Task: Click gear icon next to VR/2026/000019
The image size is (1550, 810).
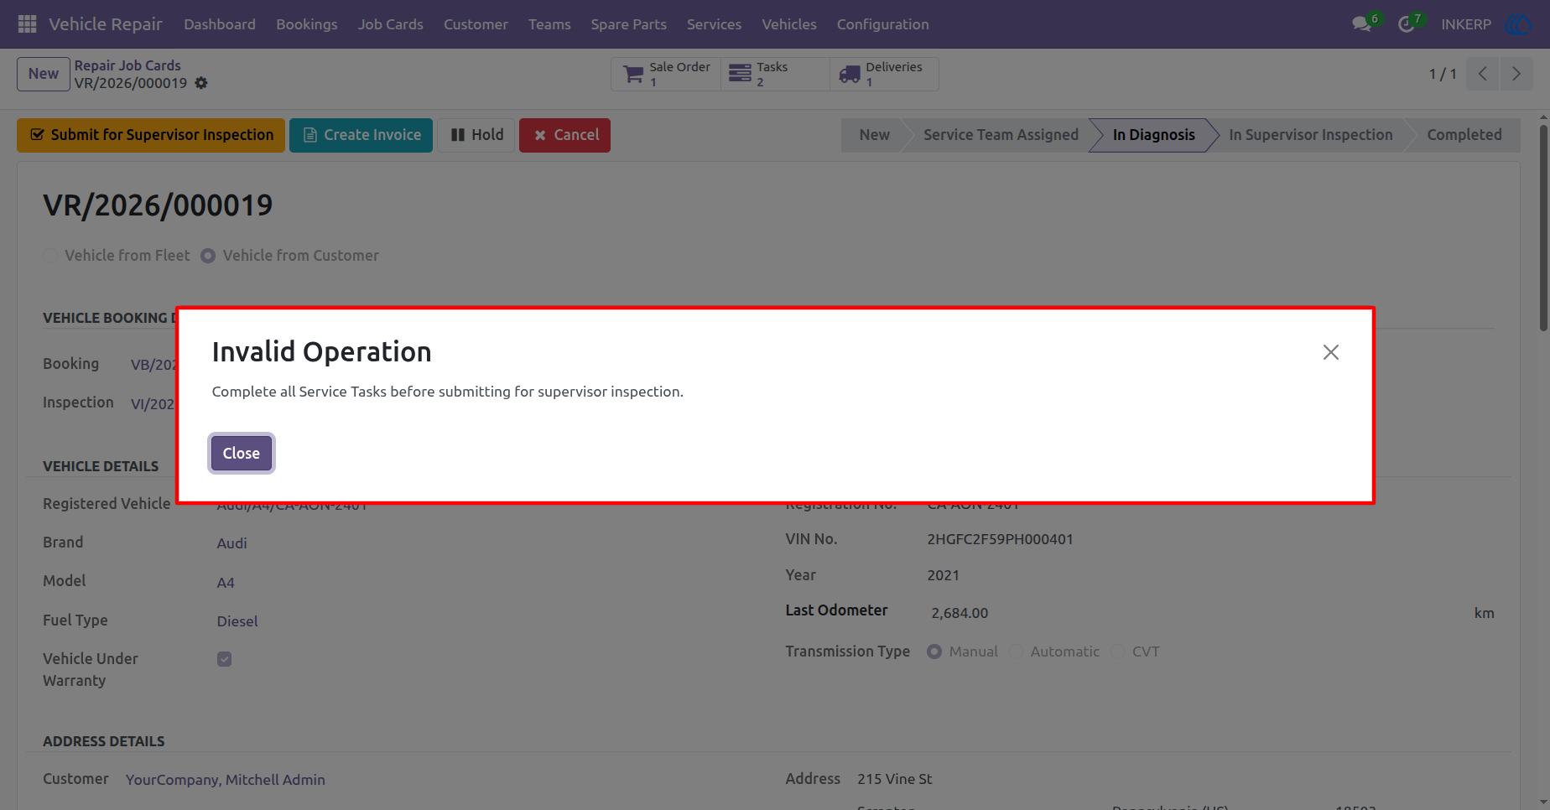Action: [x=201, y=83]
